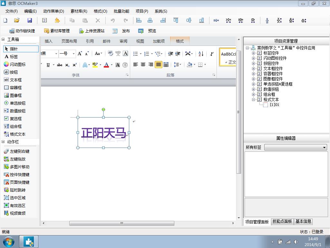Toggle strikethrough formatting in the ribbon
This screenshot has height=248, width=330.
[x=60, y=65]
